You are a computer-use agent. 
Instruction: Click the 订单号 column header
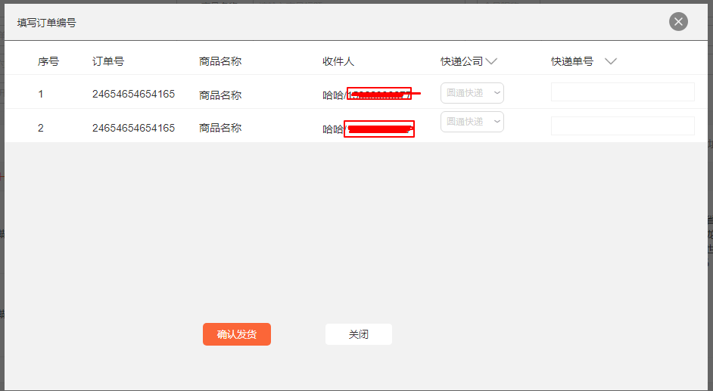(108, 62)
